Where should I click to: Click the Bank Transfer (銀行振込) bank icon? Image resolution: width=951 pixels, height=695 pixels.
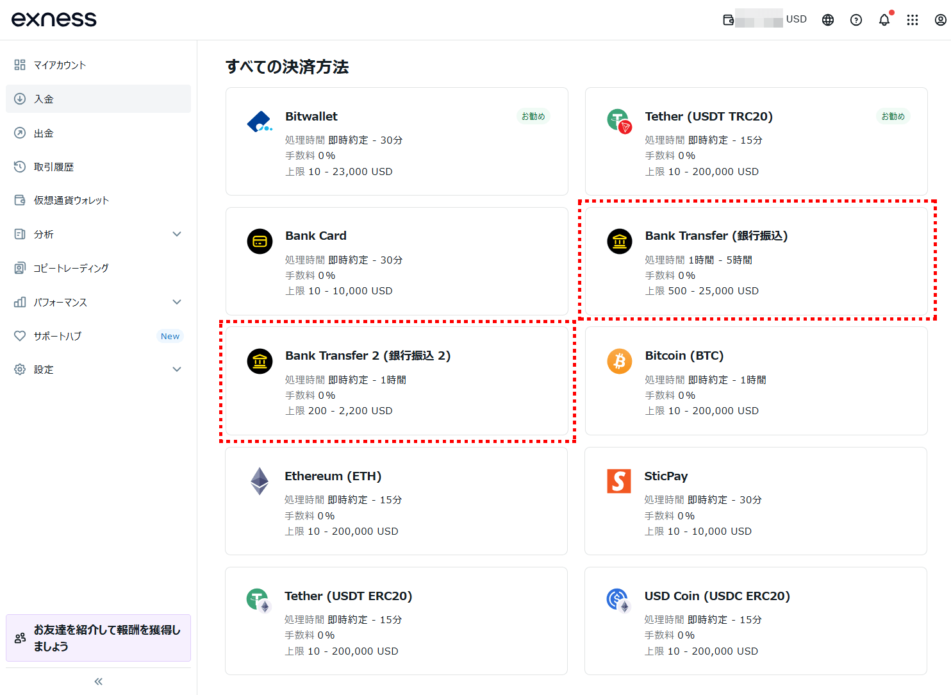click(620, 242)
